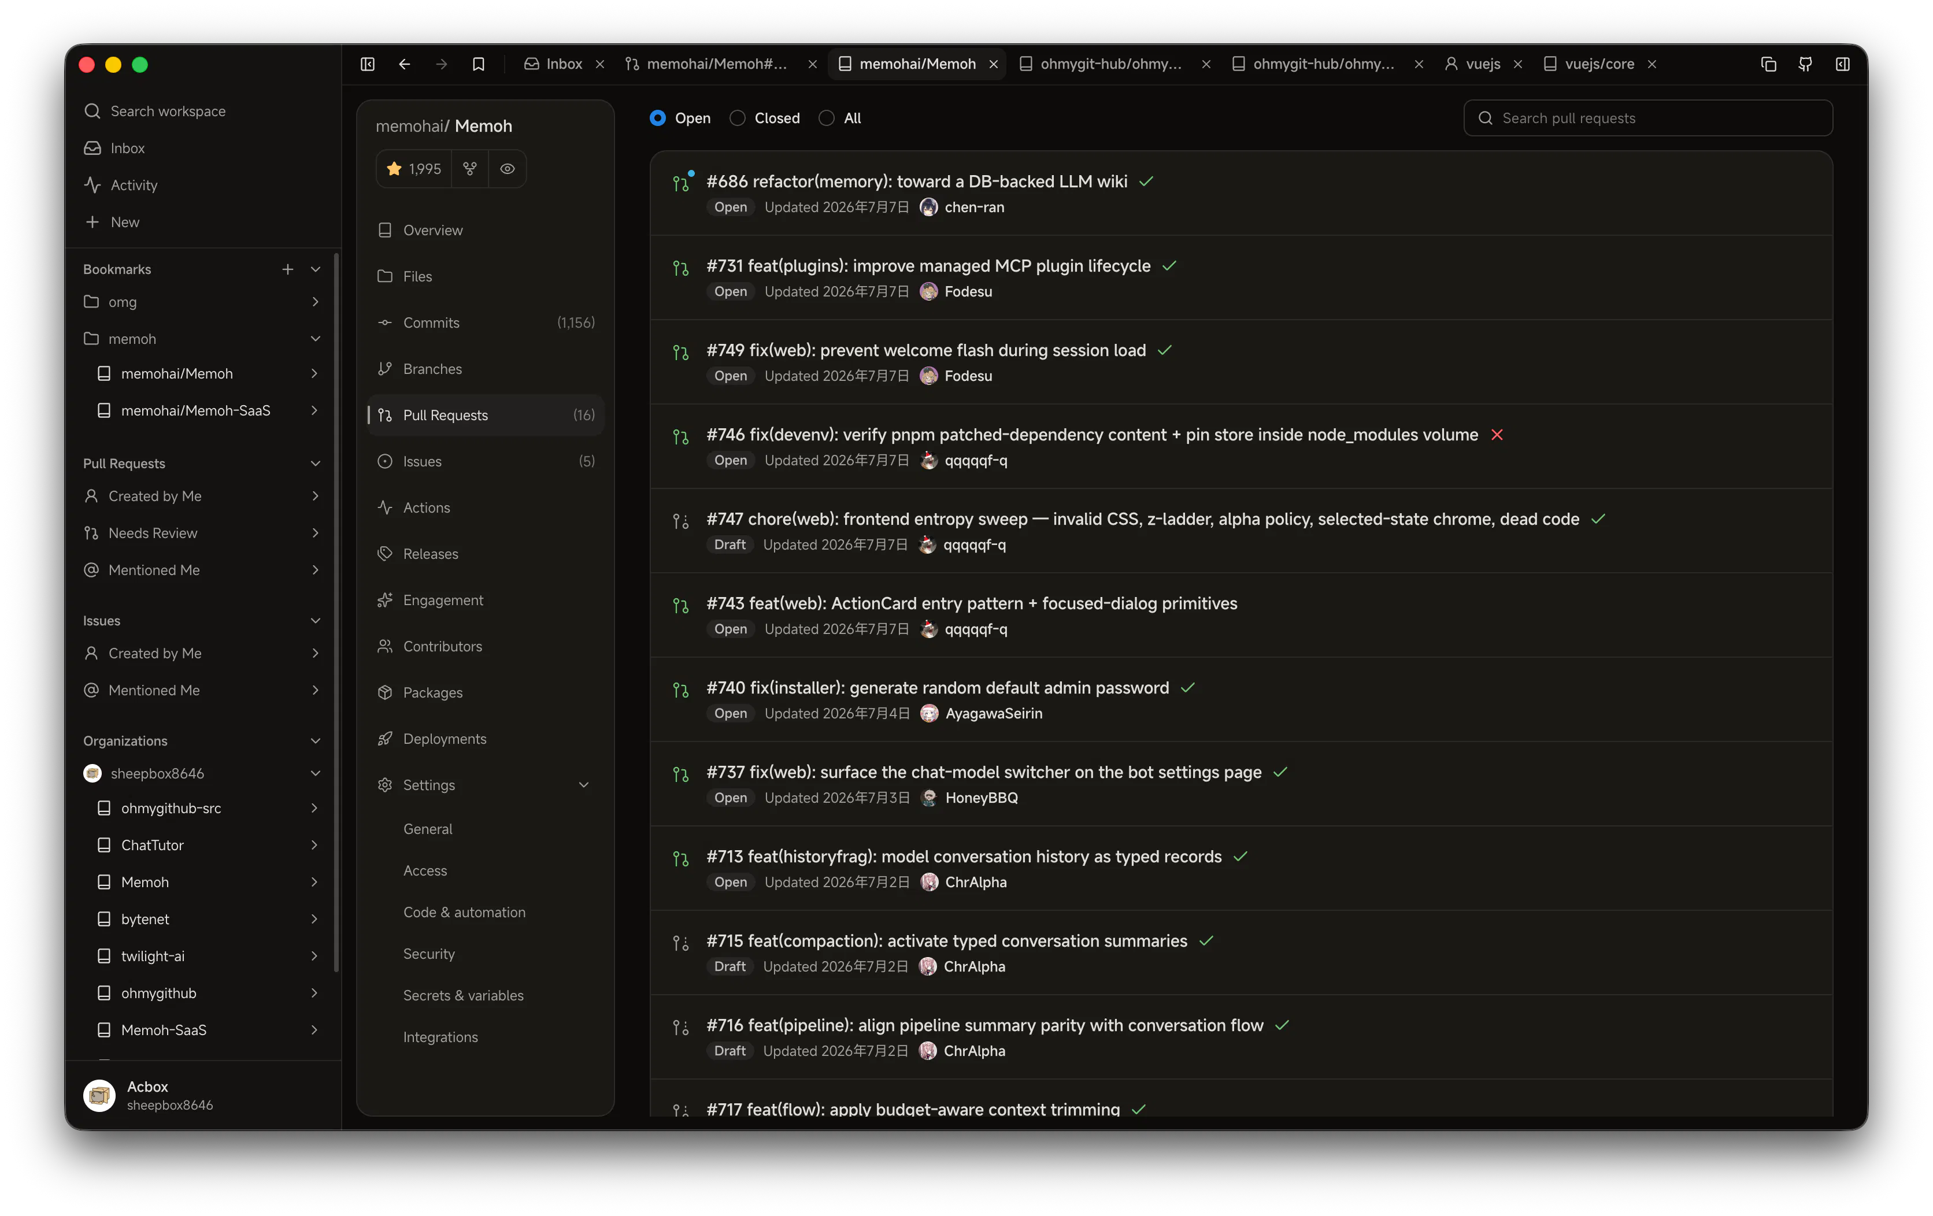Open Access settings
The width and height of the screenshot is (1933, 1216).
(x=425, y=871)
